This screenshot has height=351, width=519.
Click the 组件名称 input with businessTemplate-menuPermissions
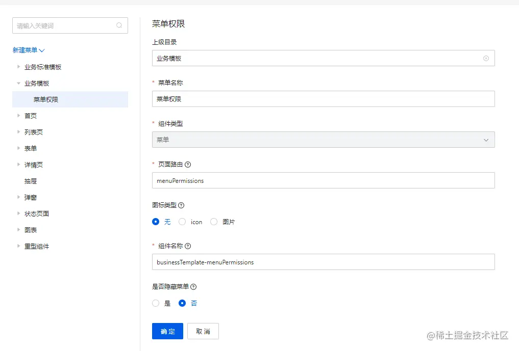(324, 262)
